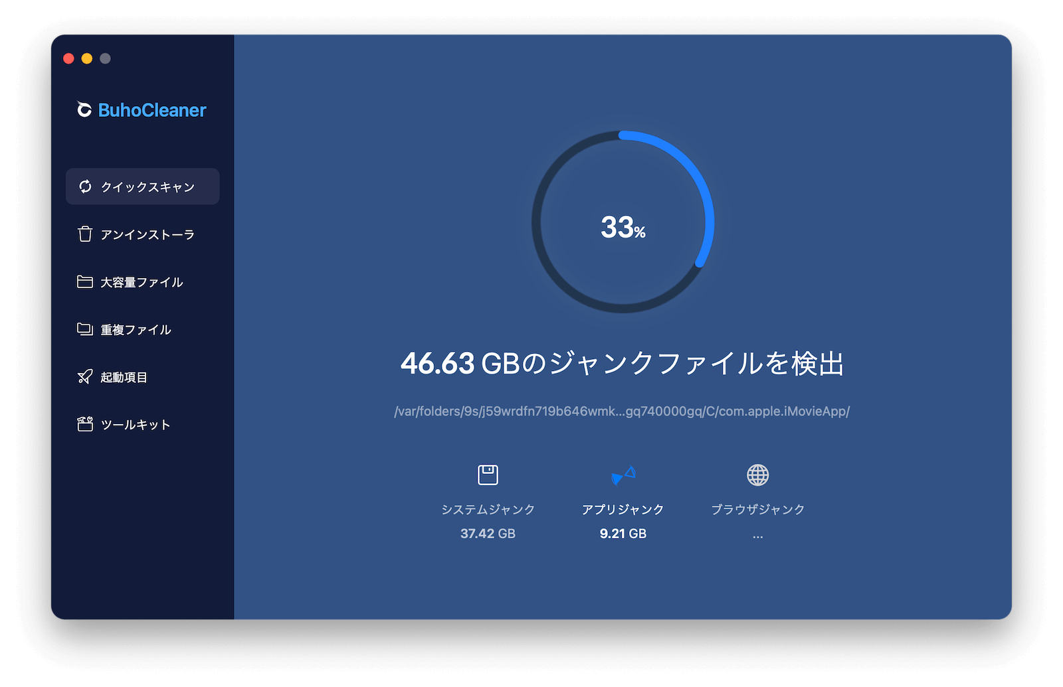Viewport: 1063px width, 687px height.
Task: Click the system junk disk icon
Action: coord(488,475)
